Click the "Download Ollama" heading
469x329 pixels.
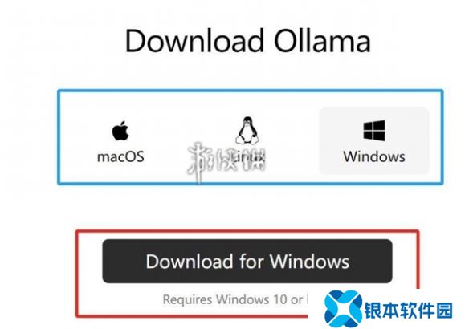248,41
